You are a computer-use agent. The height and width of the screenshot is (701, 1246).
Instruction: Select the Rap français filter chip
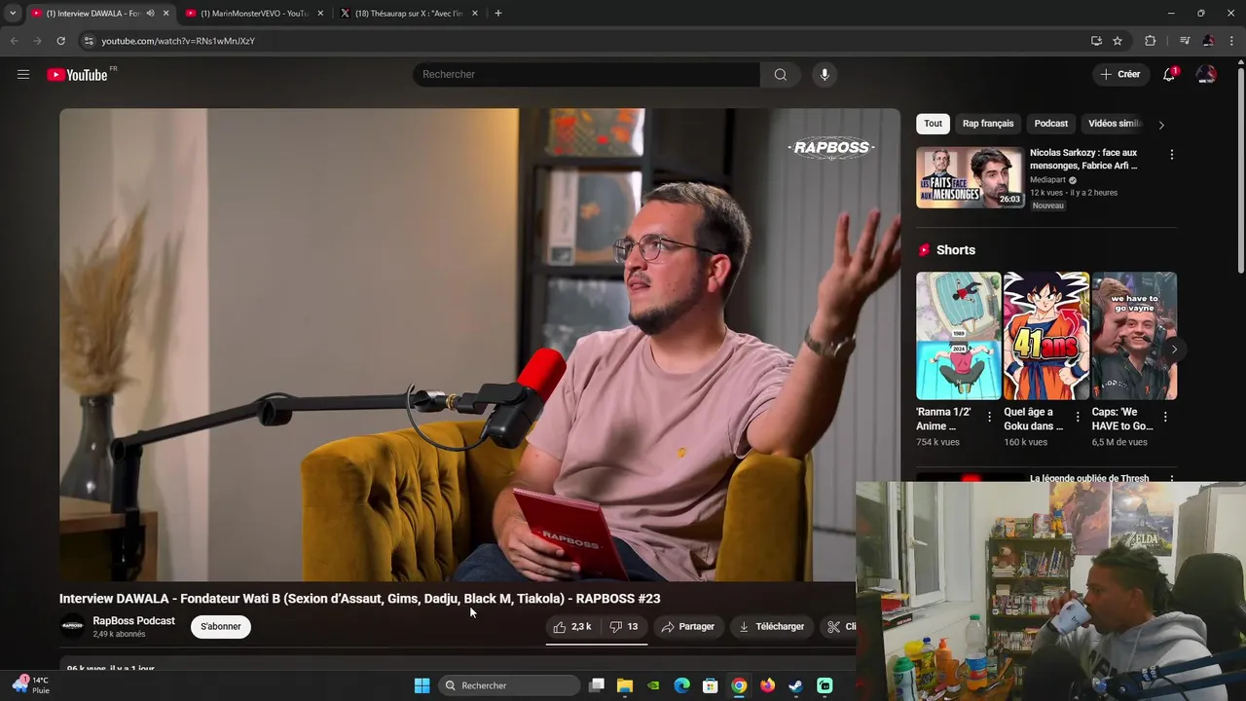point(988,124)
